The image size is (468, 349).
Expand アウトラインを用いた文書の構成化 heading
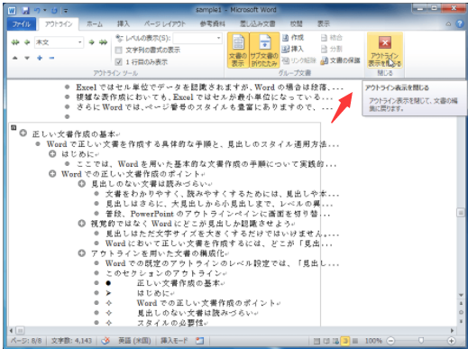[x=82, y=253]
